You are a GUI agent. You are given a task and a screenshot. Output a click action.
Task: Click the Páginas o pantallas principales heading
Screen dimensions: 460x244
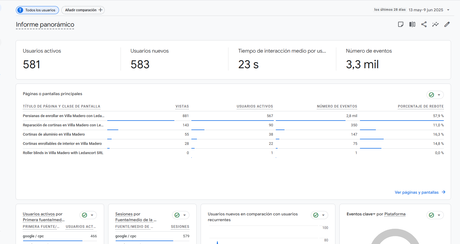[x=53, y=94]
